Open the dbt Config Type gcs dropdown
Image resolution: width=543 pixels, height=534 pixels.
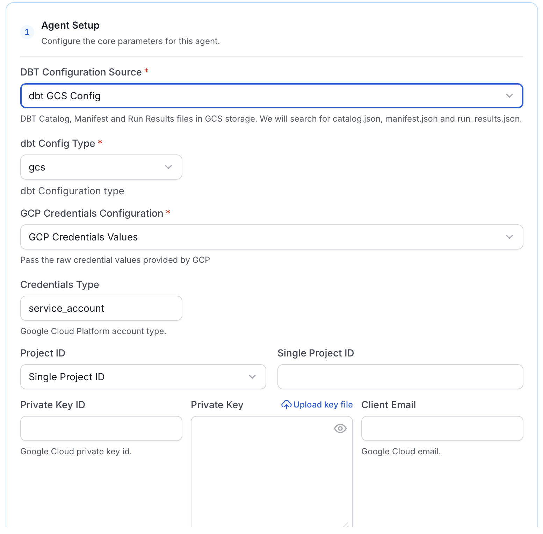point(101,167)
